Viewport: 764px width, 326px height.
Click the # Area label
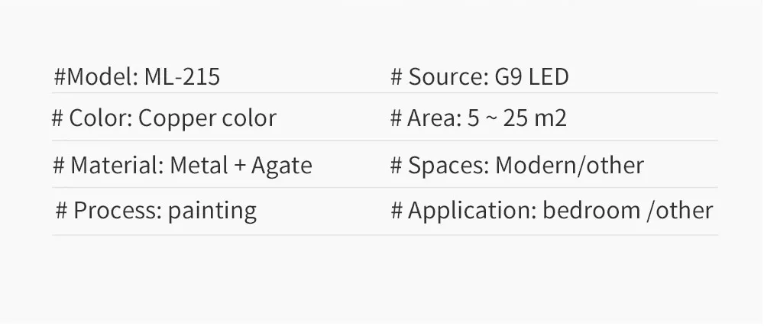[426, 118]
